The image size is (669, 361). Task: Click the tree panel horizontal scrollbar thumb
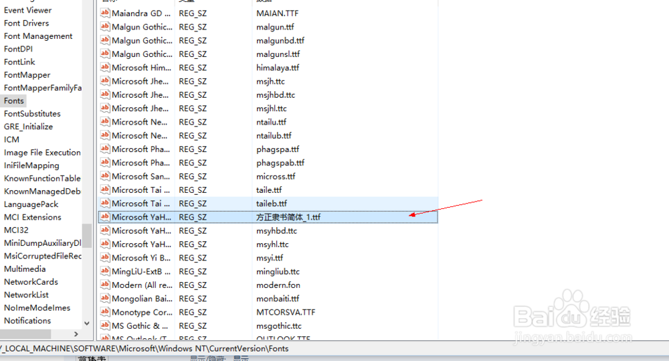[x=25, y=334]
